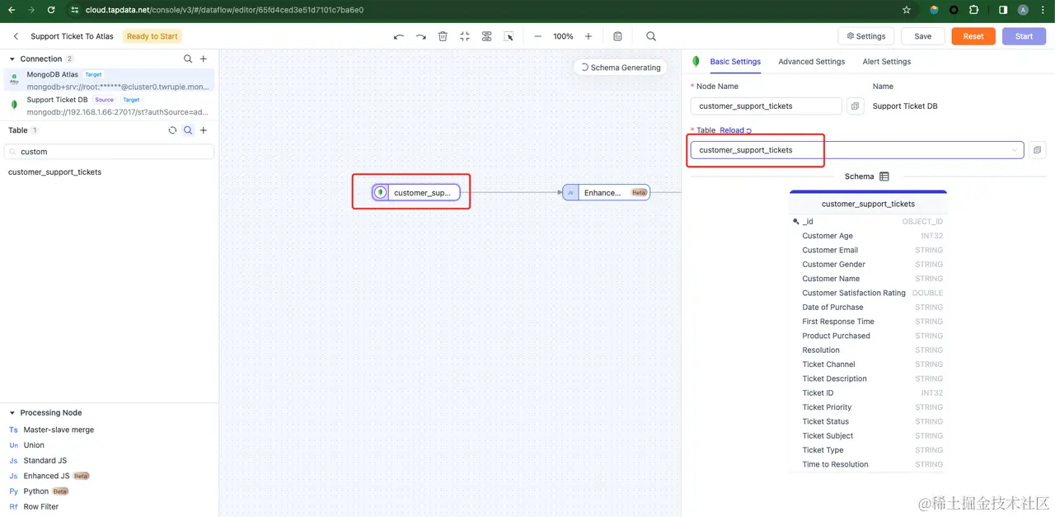Click the 100% zoom level value
The width and height of the screenshot is (1055, 517).
(x=563, y=36)
